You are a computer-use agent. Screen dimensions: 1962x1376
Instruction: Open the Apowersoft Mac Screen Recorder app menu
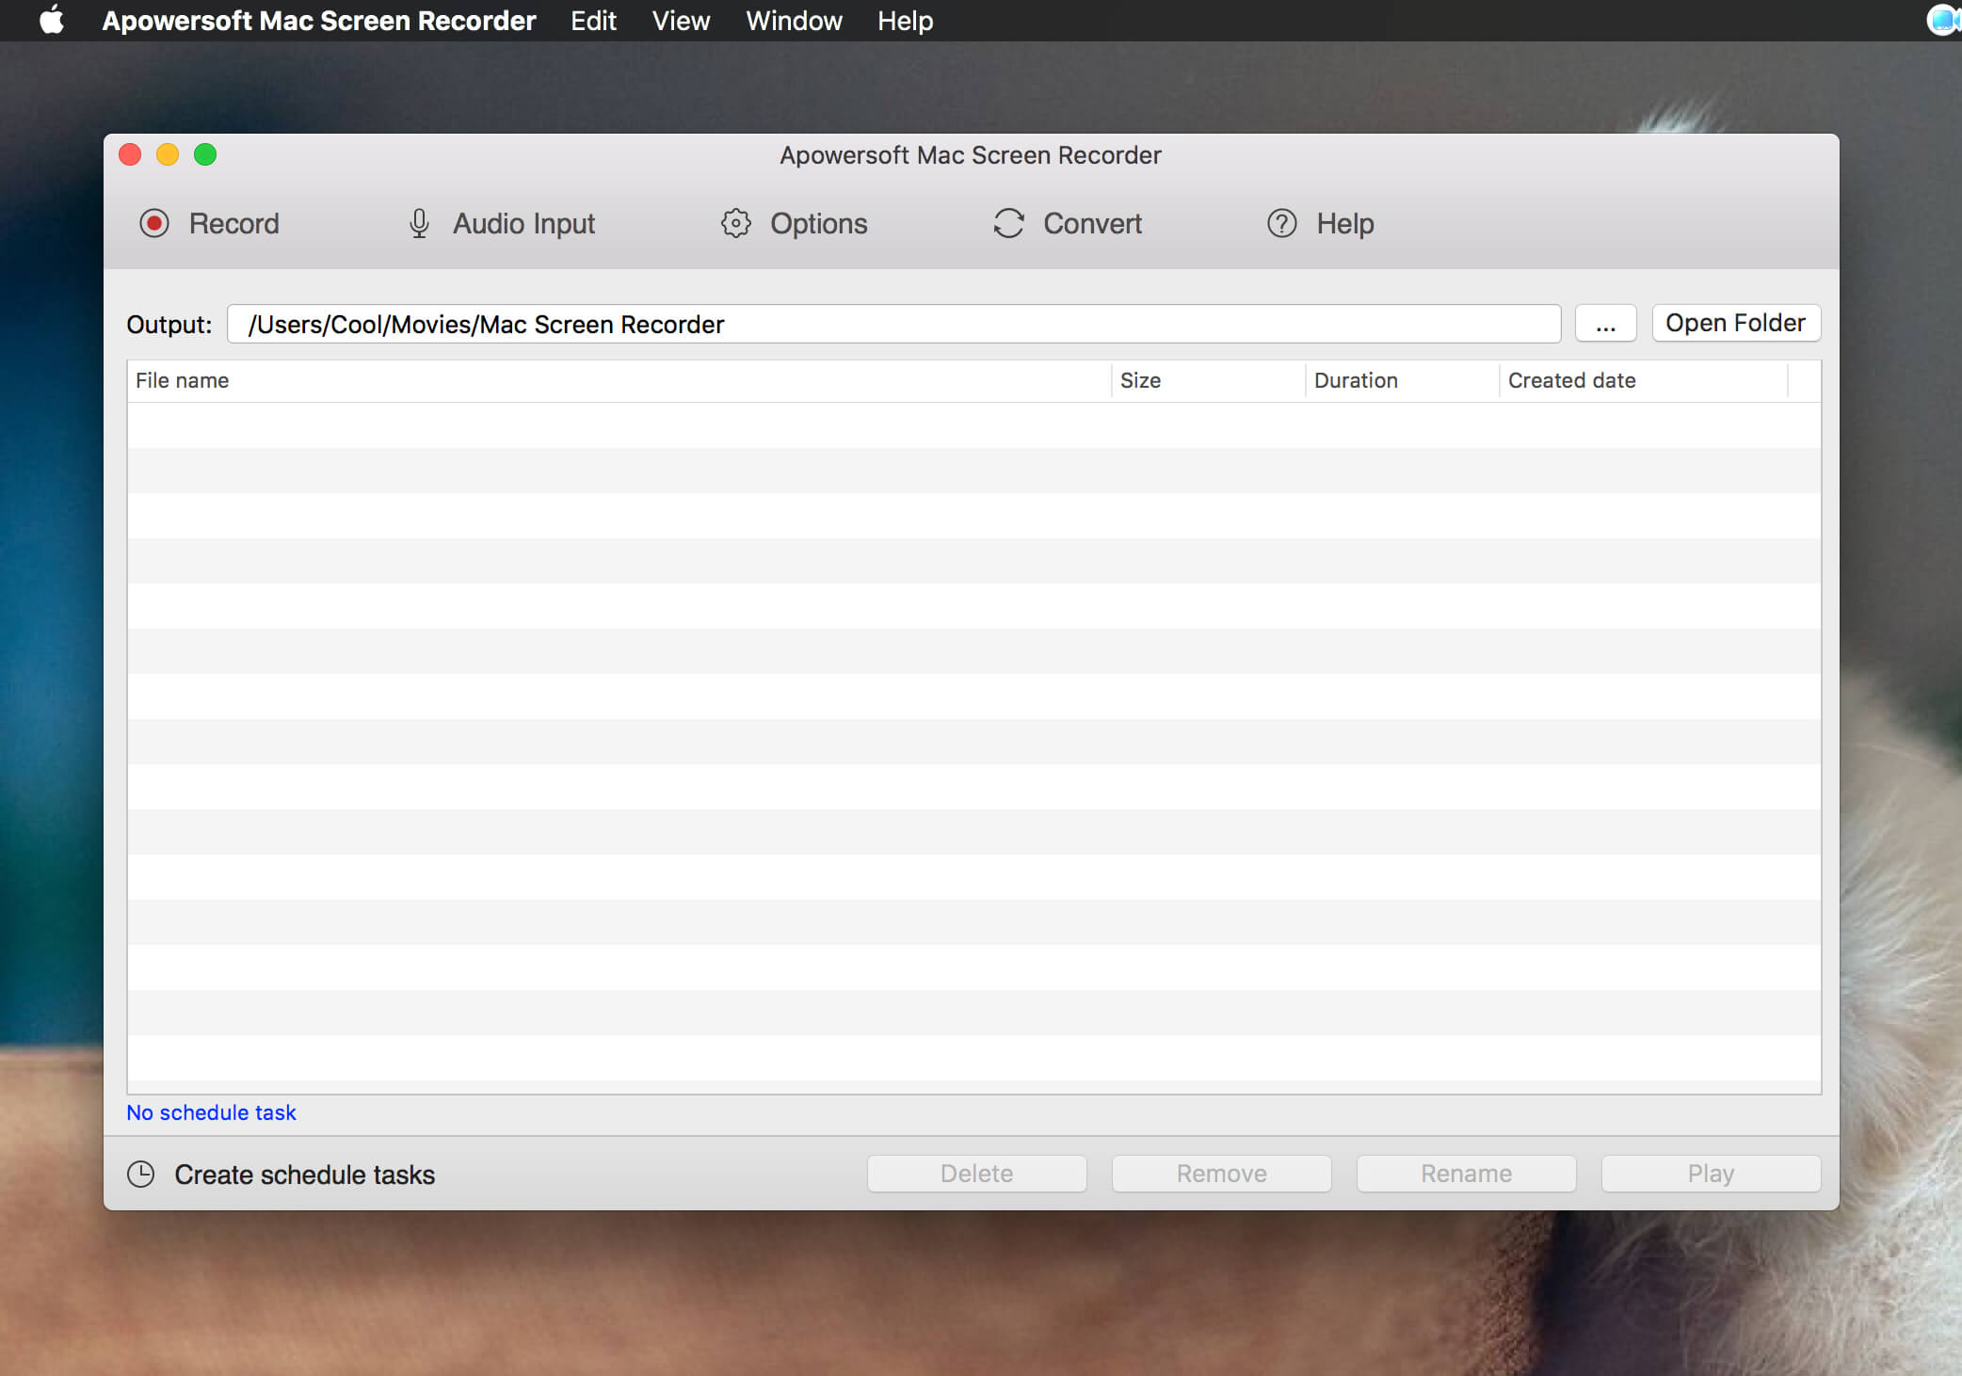319,20
